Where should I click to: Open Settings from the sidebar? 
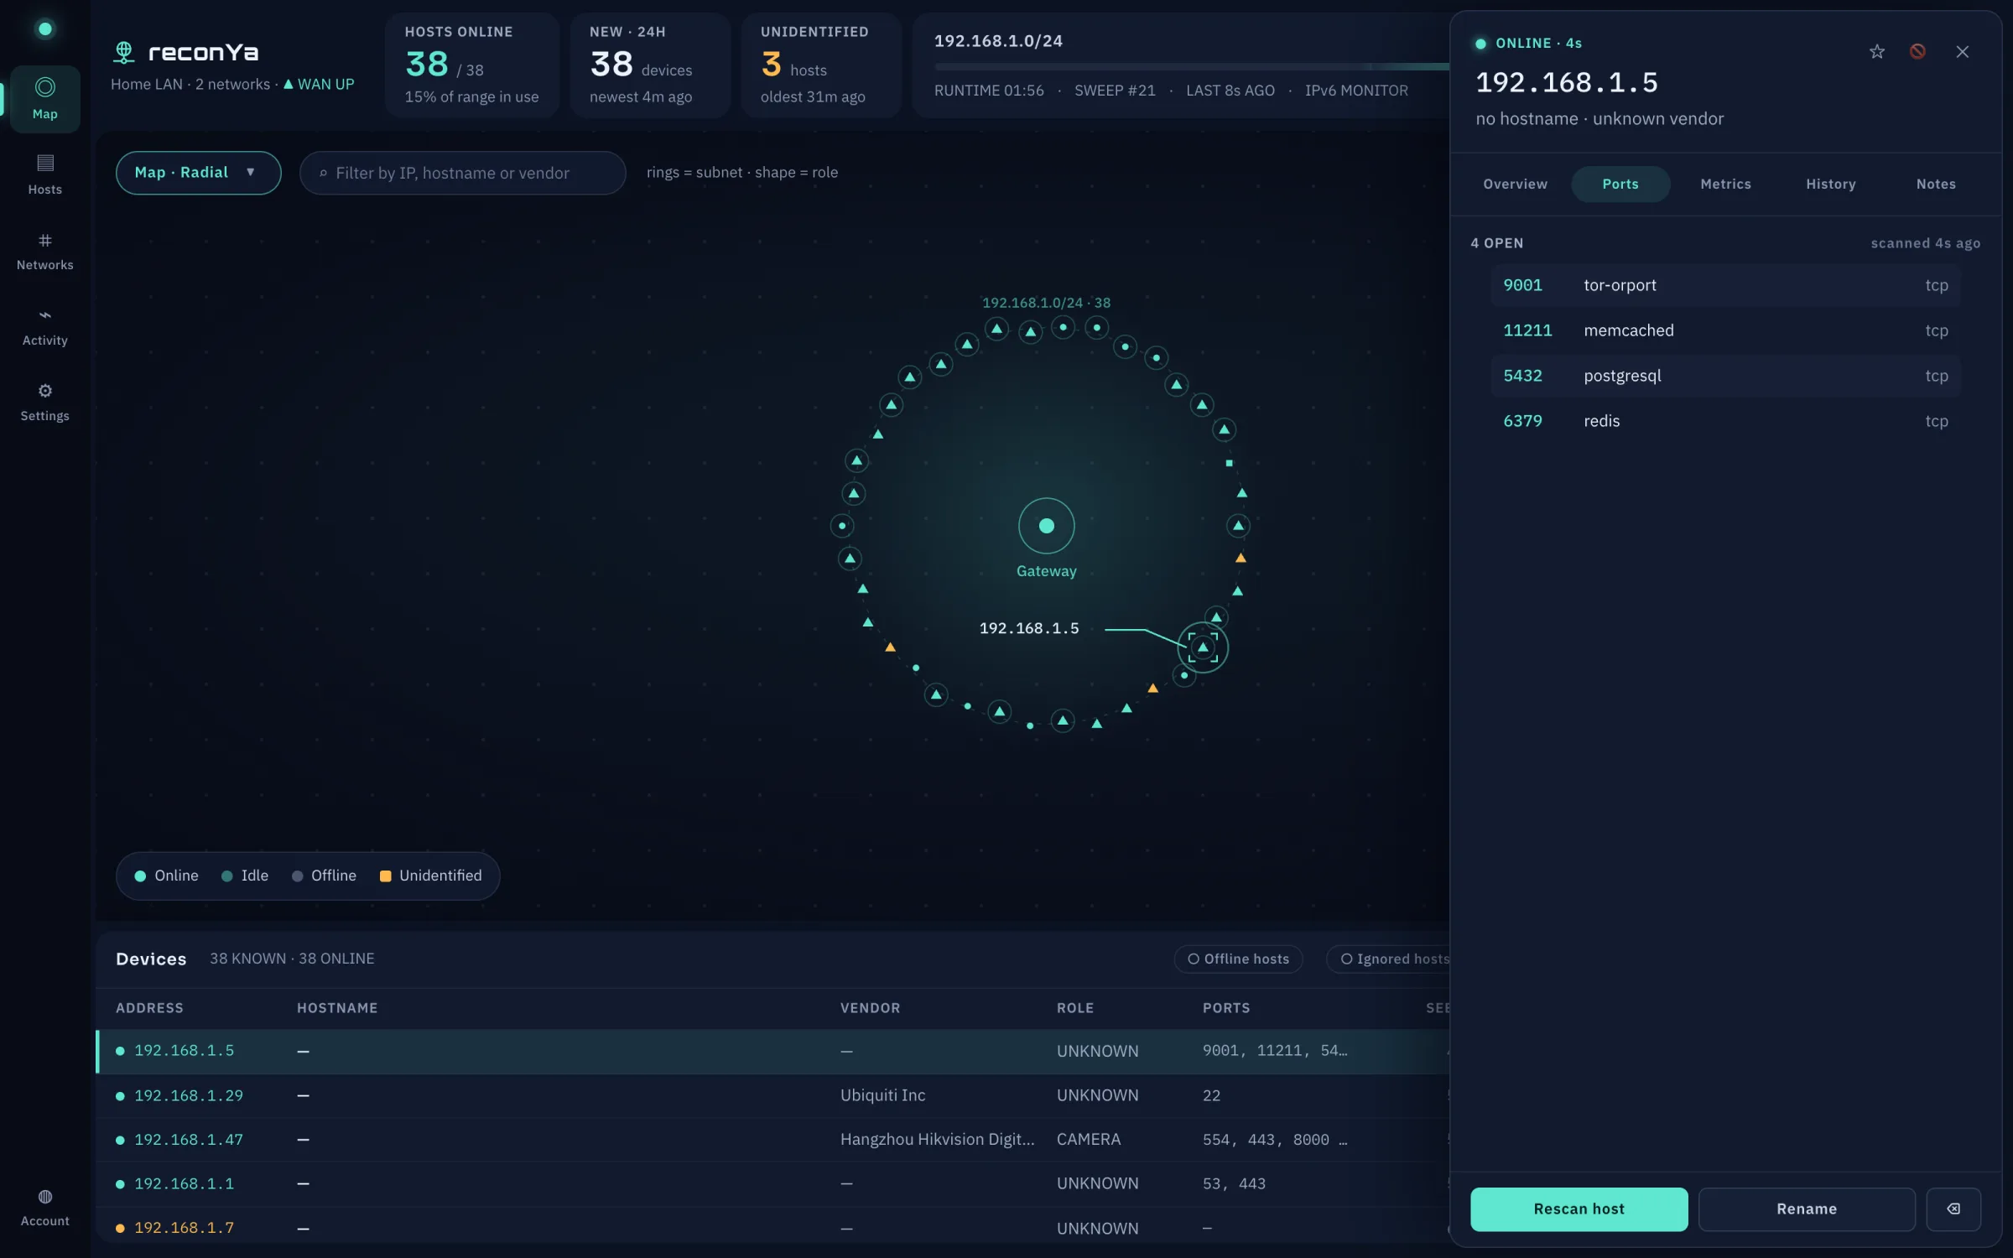coord(45,402)
